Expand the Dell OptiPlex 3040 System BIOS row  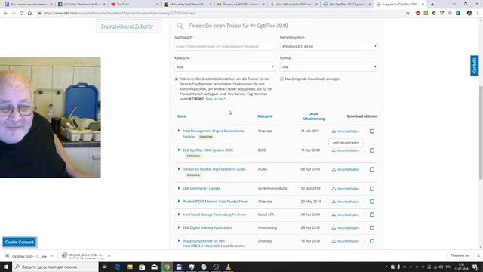click(x=179, y=150)
